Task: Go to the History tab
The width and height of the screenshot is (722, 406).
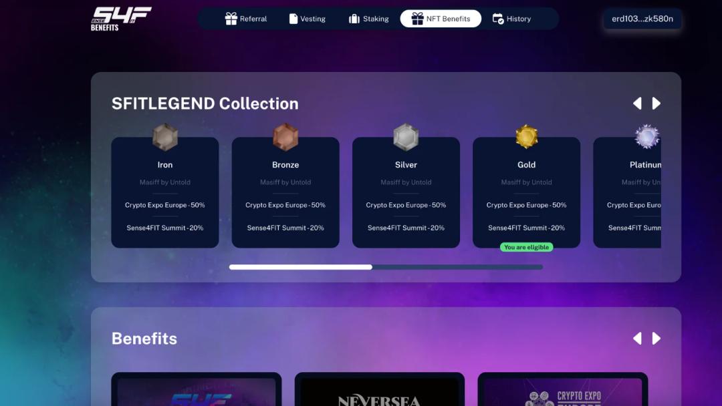Action: (x=511, y=19)
